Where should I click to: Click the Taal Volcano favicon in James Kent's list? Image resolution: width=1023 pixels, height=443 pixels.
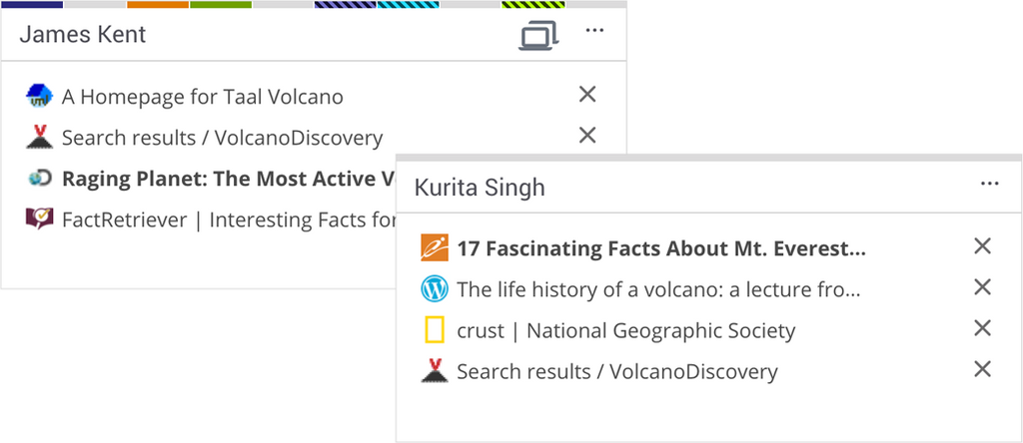[39, 97]
